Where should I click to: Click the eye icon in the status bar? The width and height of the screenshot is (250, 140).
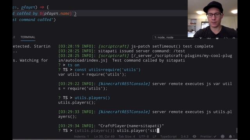click(x=195, y=136)
